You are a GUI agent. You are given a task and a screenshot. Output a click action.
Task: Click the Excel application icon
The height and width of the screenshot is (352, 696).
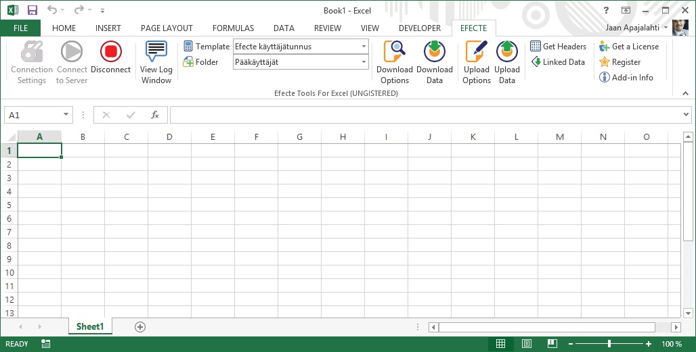point(12,9)
